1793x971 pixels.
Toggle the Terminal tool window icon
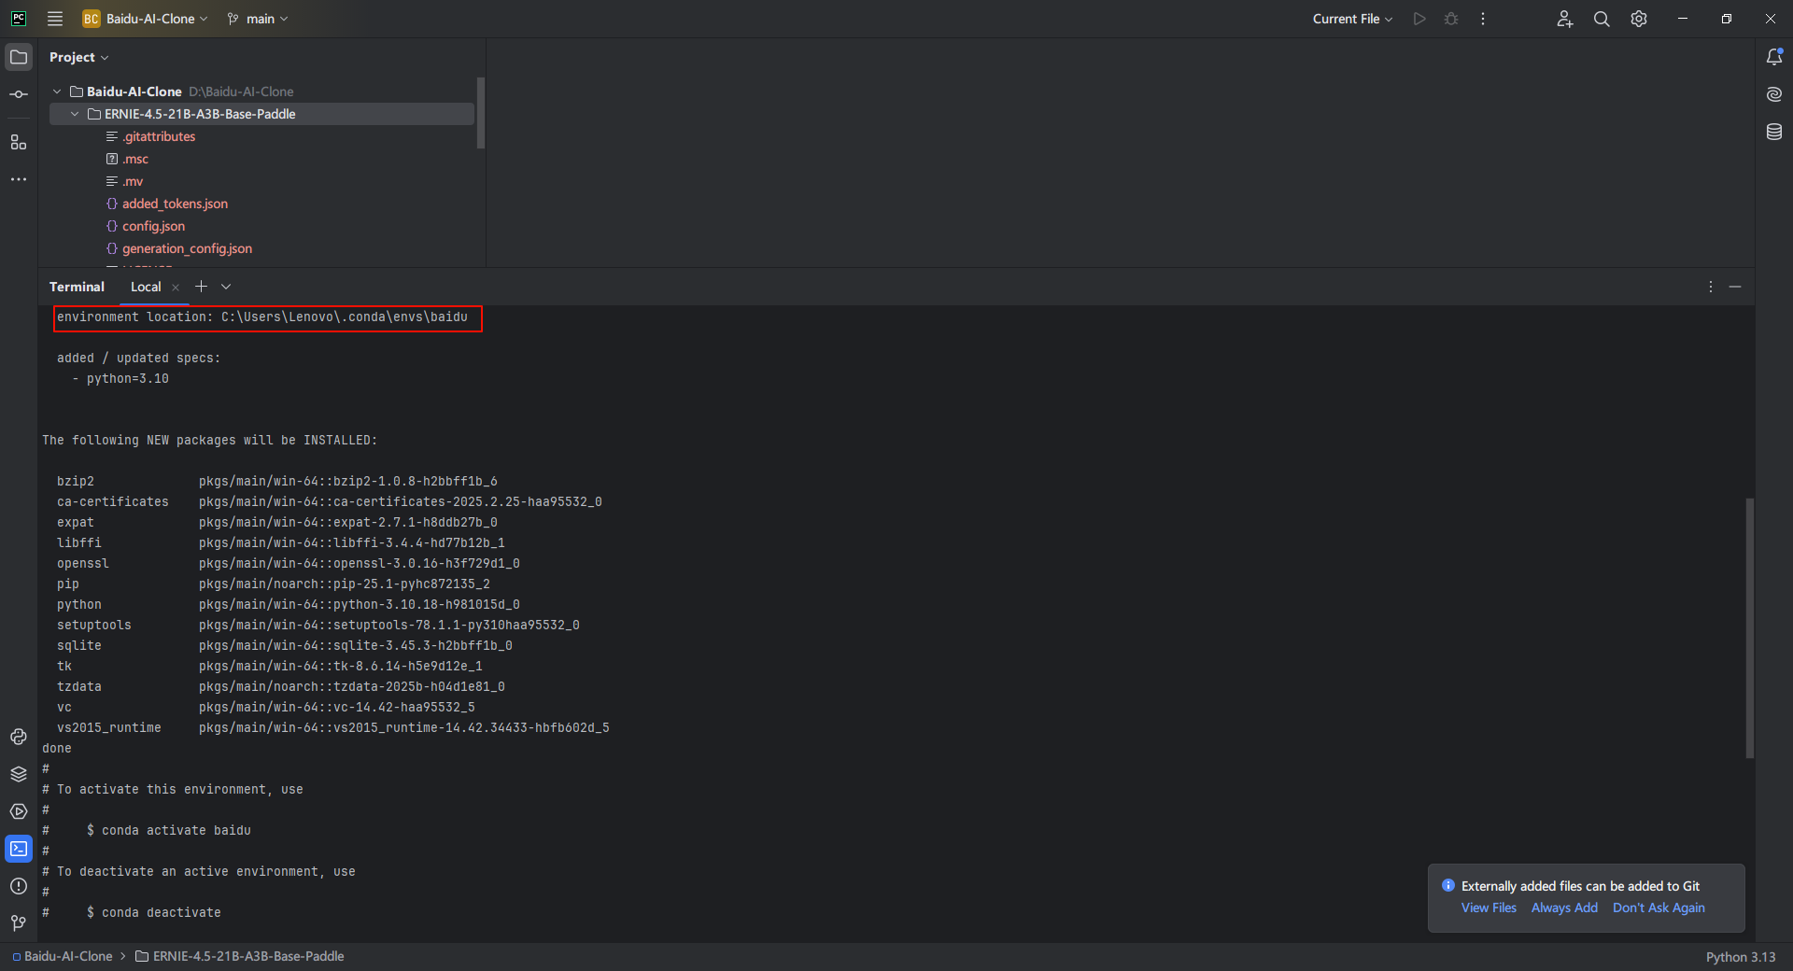pyautogui.click(x=19, y=849)
